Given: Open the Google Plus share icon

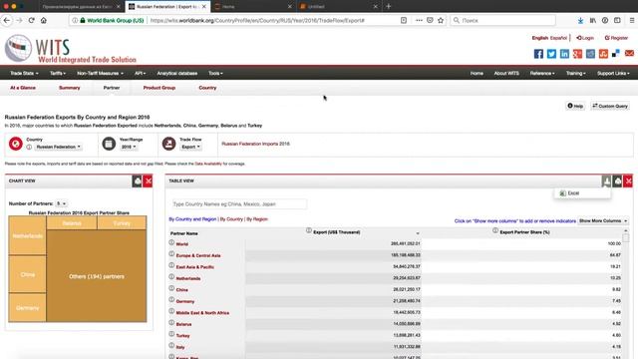Looking at the screenshot, I should coord(577,54).
